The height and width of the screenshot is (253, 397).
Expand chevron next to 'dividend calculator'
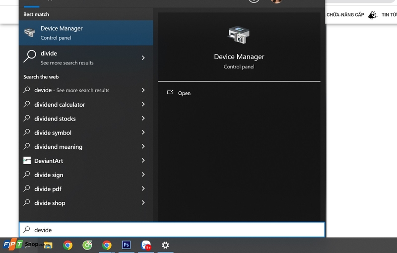(x=143, y=104)
